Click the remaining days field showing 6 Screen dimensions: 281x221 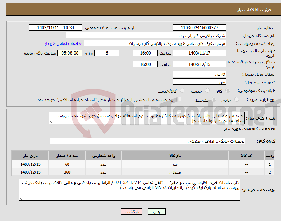coord(107,53)
